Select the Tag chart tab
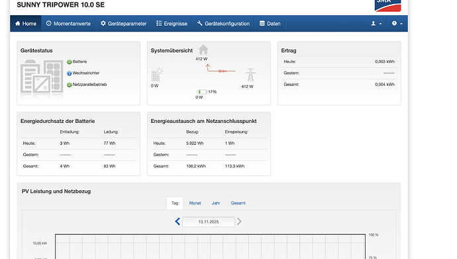Image resolution: width=457 pixels, height=259 pixels. 175,203
